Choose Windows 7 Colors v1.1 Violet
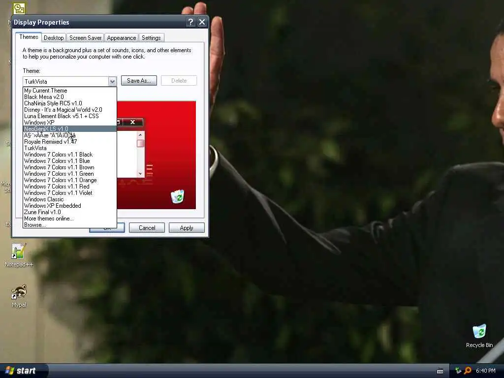 (70, 193)
